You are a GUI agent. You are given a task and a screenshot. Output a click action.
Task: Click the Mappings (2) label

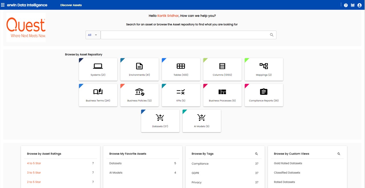264,75
